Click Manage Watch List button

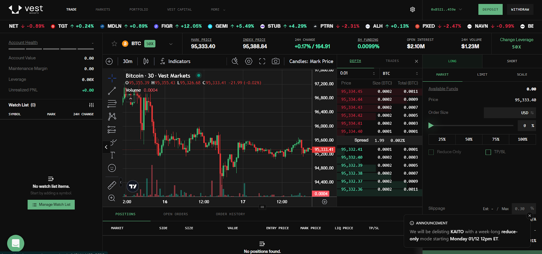[x=51, y=204]
